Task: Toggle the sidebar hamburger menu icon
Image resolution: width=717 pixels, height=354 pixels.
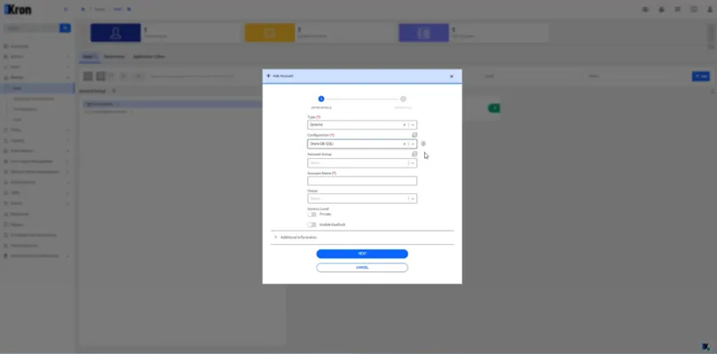Action: (x=66, y=9)
